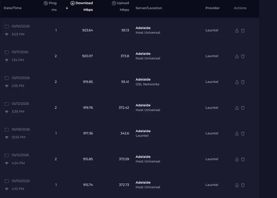Screen dimensions: 277x198
Task: Click the 05/11/2026 date
Action: coord(20,52)
